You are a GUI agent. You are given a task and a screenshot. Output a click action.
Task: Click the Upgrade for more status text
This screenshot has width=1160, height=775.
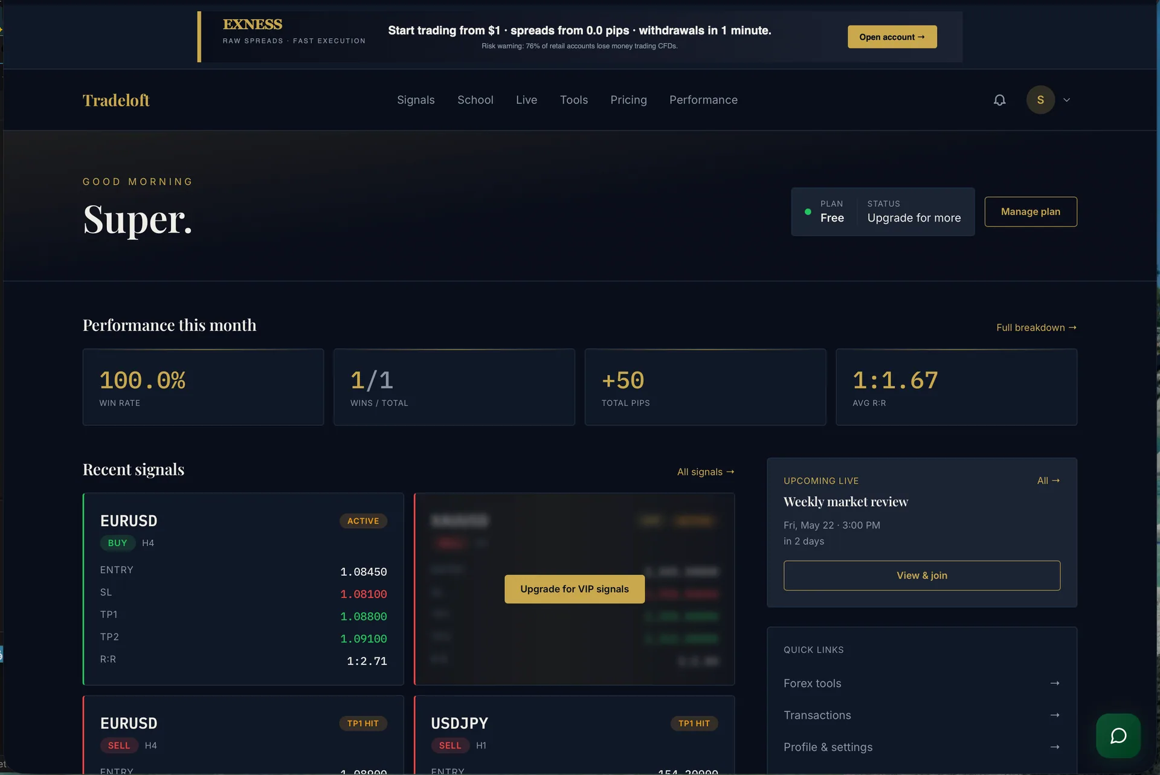[x=914, y=218]
